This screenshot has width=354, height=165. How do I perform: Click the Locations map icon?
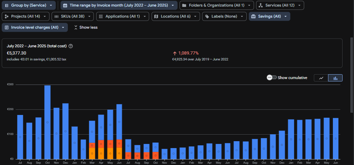(x=156, y=16)
